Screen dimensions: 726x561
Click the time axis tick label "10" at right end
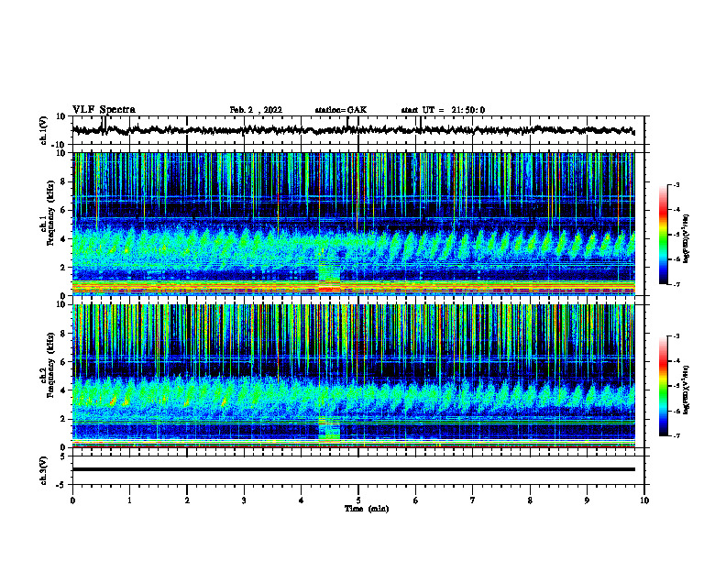pos(644,500)
